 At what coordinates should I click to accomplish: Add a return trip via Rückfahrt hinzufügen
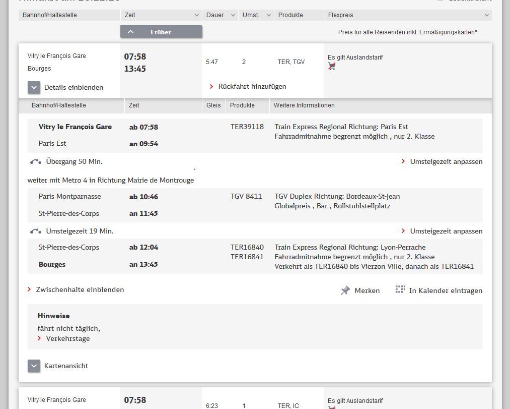tap(252, 86)
